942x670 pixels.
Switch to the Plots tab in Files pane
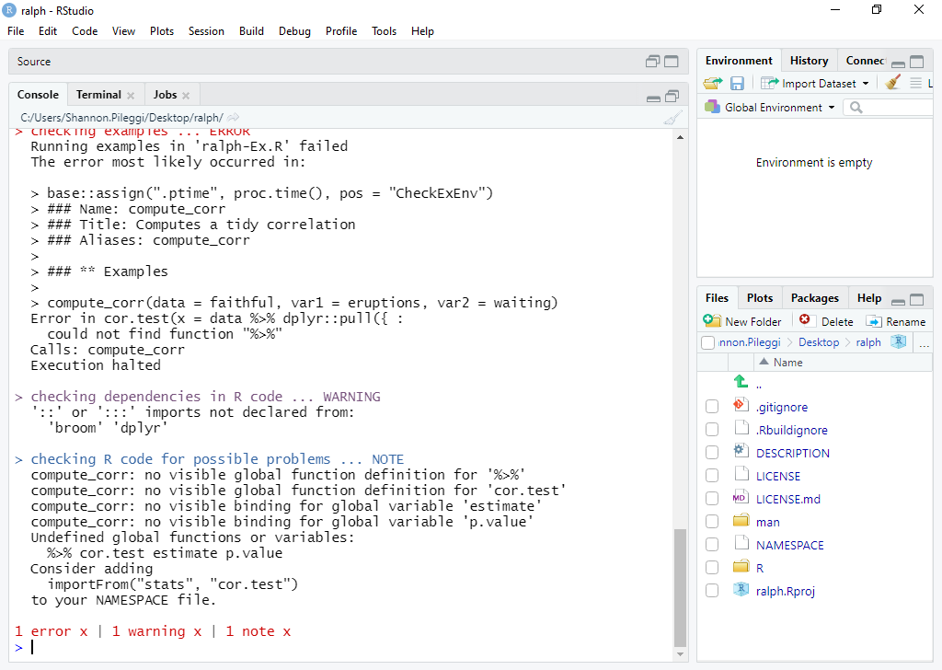(x=759, y=298)
